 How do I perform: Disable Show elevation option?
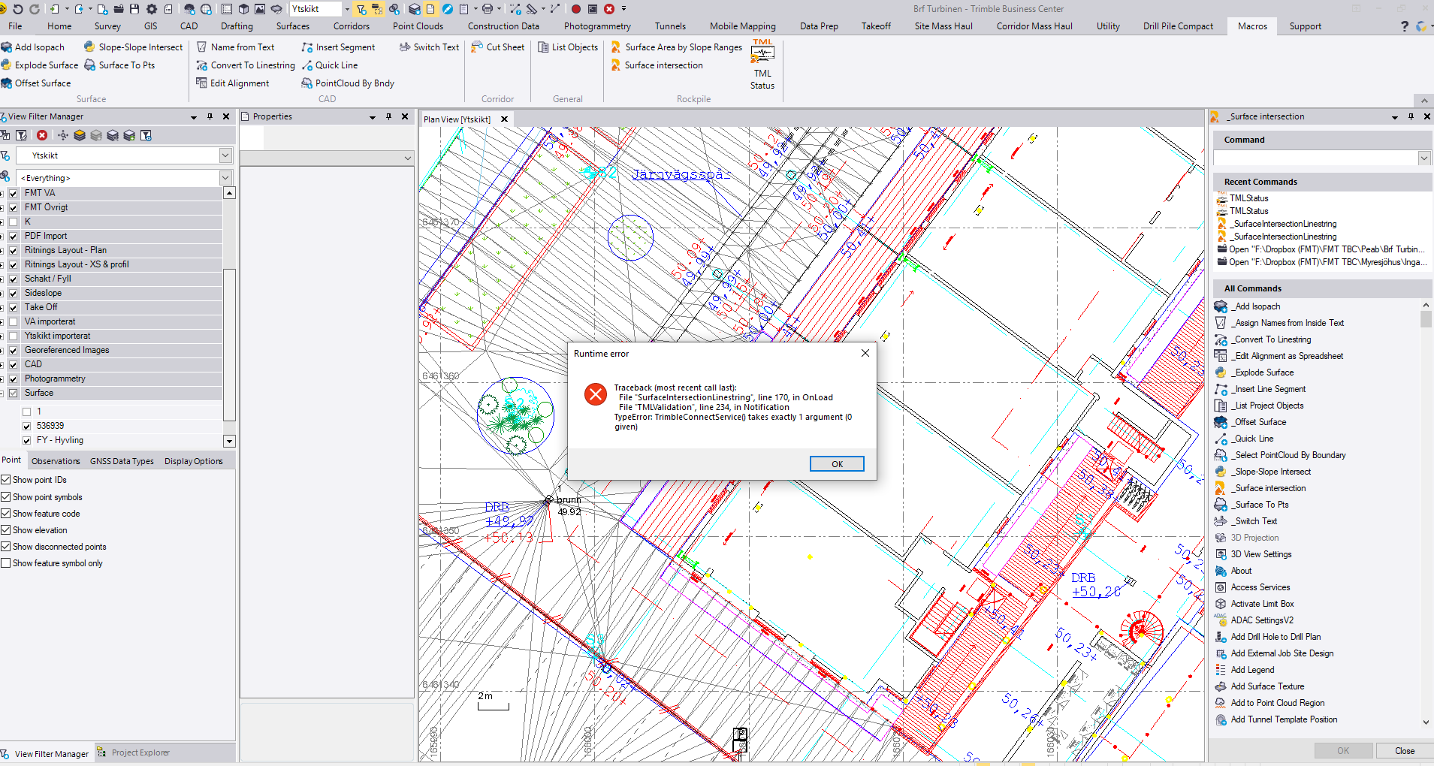coord(7,529)
